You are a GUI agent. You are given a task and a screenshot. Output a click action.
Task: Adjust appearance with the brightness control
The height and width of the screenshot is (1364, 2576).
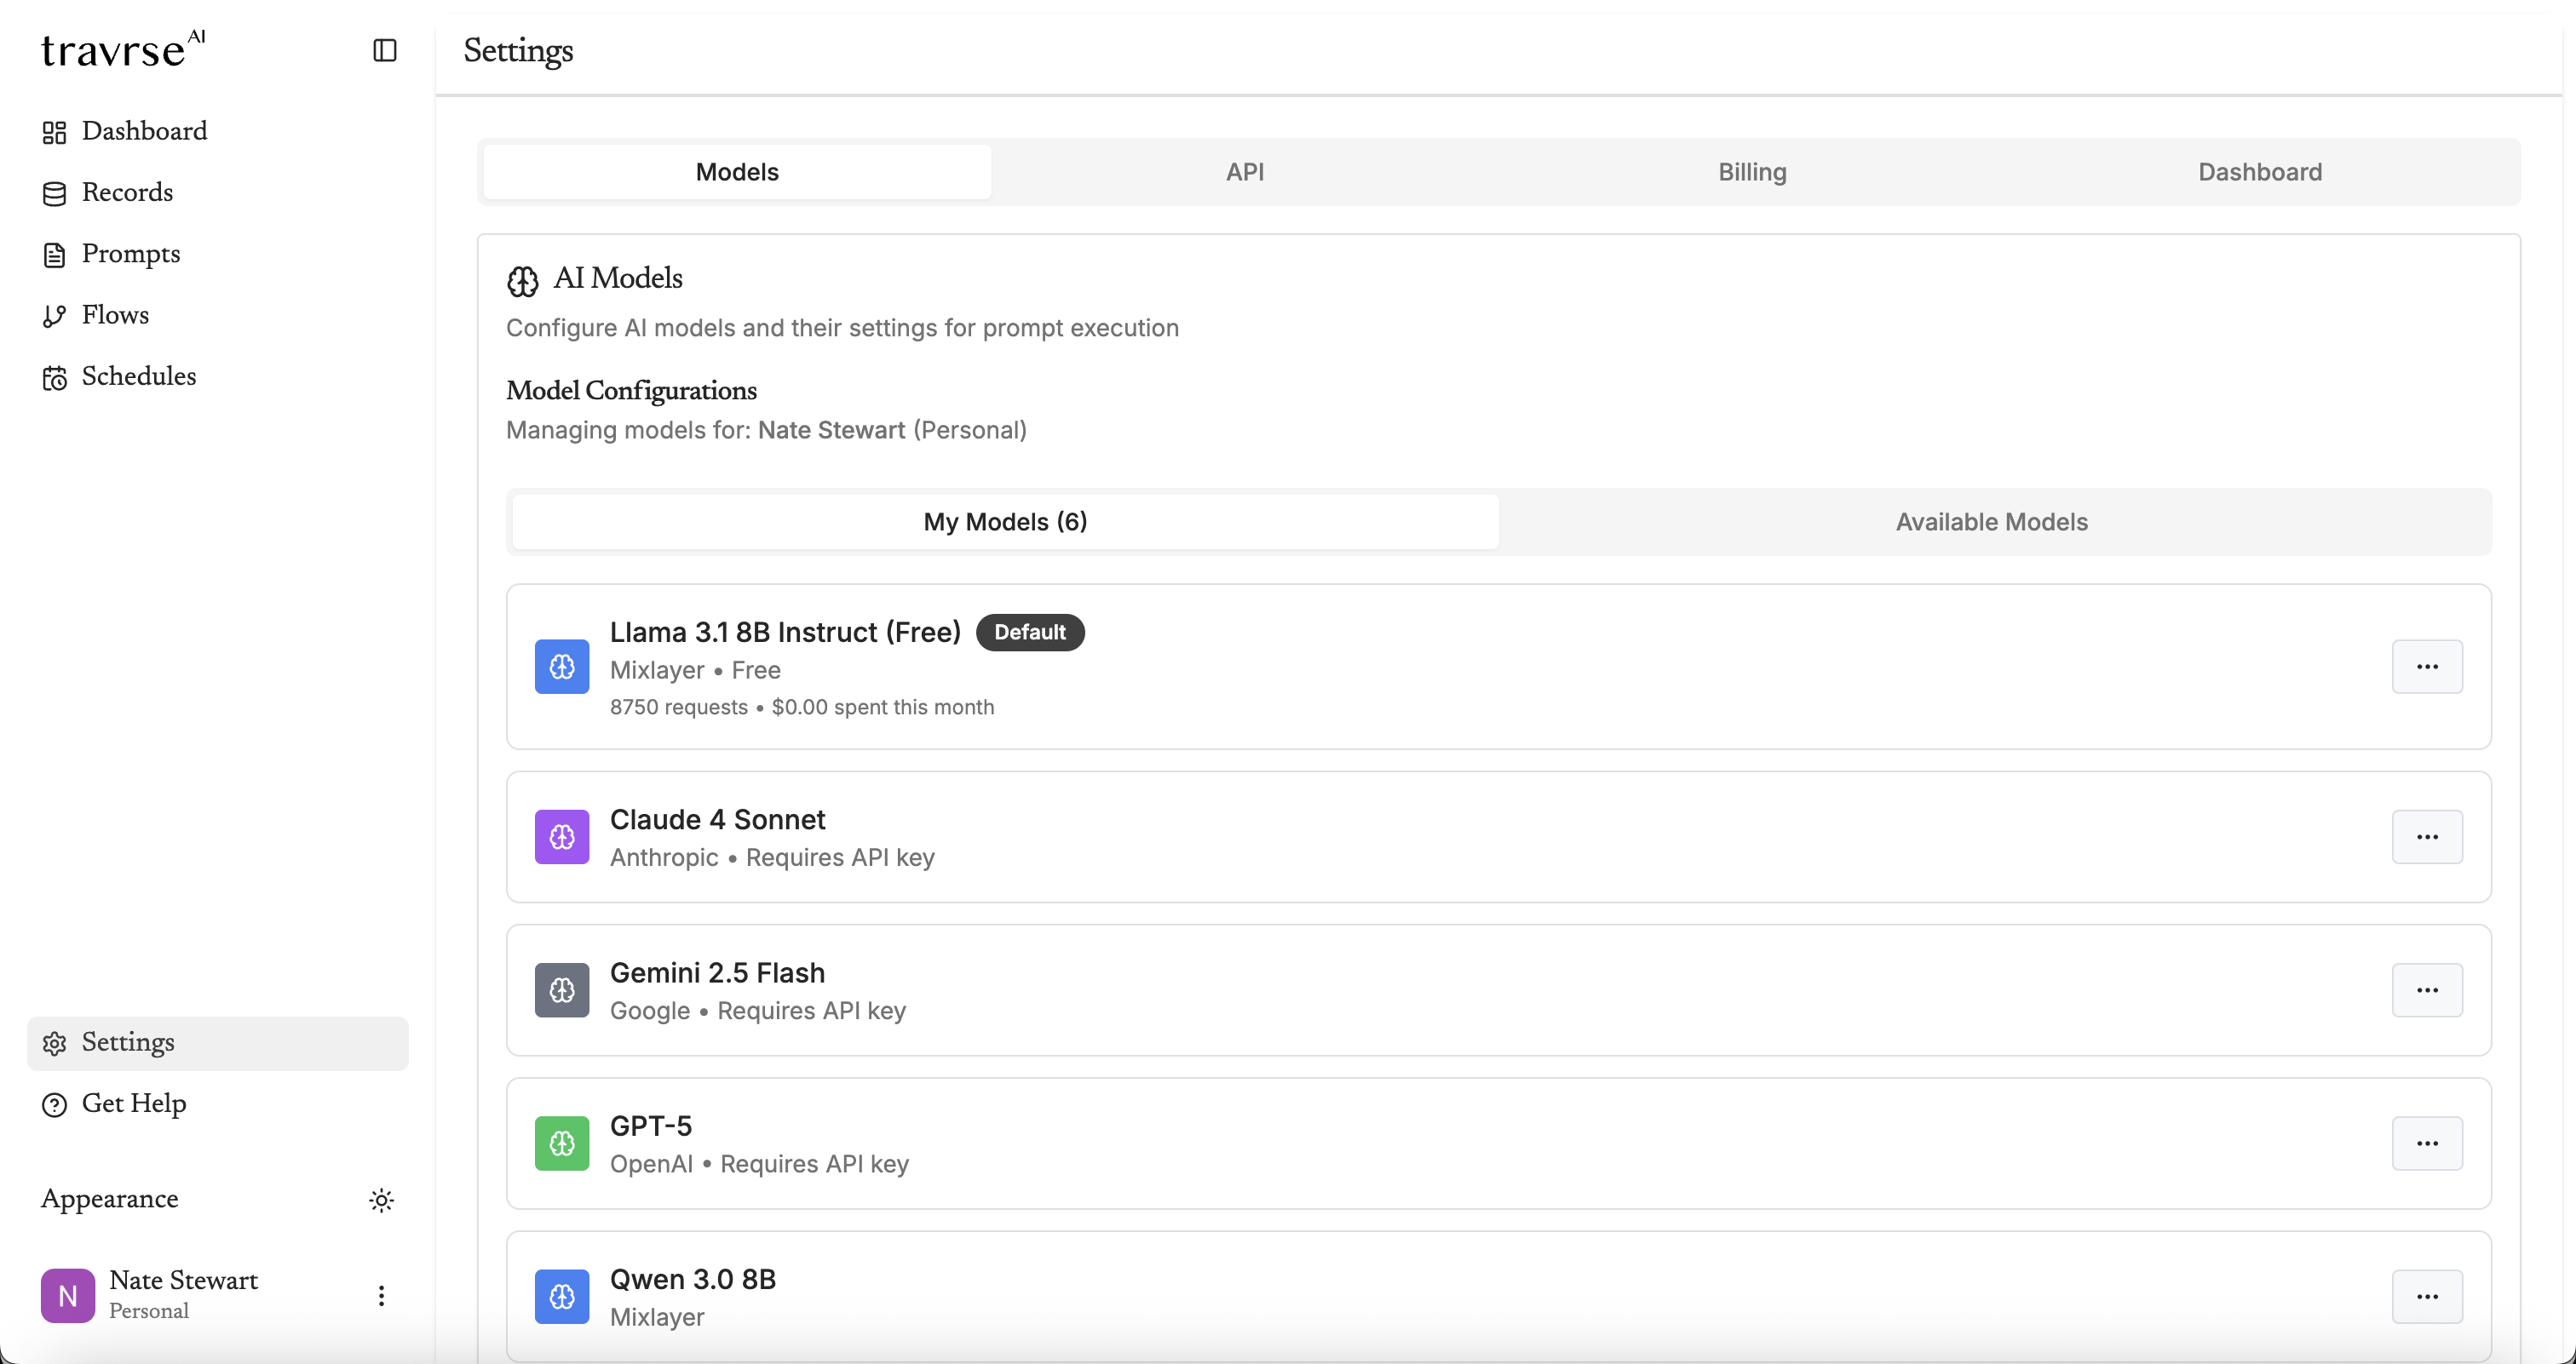coord(382,1199)
